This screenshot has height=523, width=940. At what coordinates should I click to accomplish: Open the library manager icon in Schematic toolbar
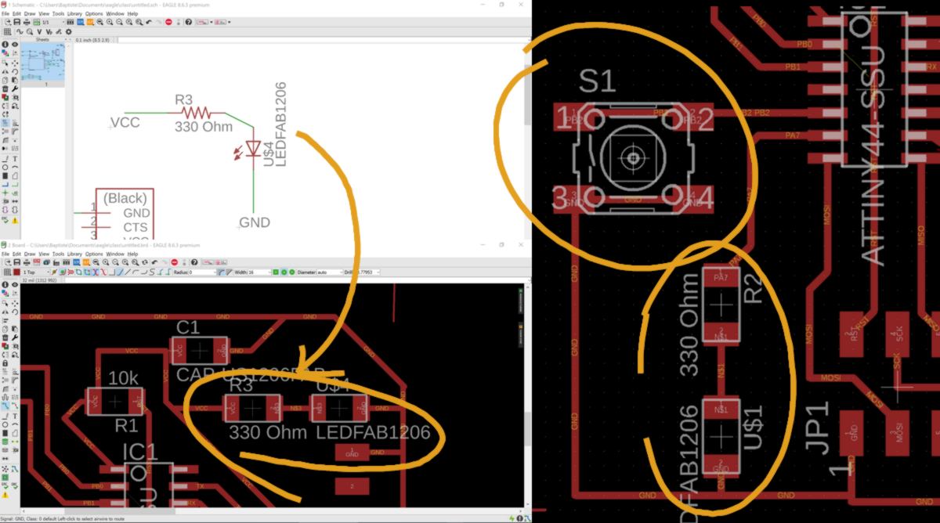tap(70, 22)
